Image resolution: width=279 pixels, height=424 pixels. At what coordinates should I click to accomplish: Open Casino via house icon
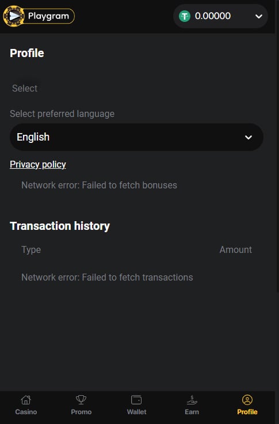click(x=26, y=400)
